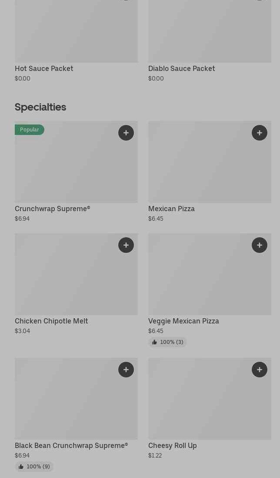Select the Specialties section heading
The height and width of the screenshot is (478, 280).
40,107
